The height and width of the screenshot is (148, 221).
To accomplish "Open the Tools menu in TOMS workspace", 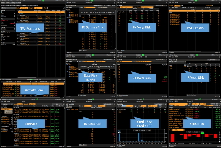I will tap(2, 3).
